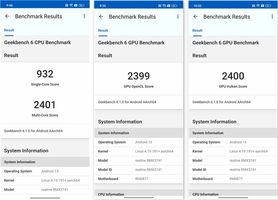Tap Geekbench 6 GPU Benchmark heading at 10:02
Image resolution: width=278 pixels, height=200 pixels.
[x=226, y=43]
